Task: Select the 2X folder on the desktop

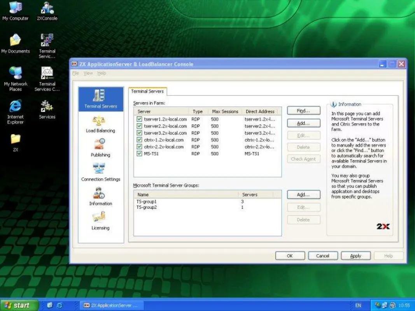Action: [x=16, y=143]
